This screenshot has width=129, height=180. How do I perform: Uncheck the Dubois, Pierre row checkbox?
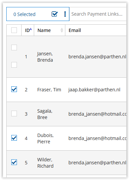tap(14, 138)
